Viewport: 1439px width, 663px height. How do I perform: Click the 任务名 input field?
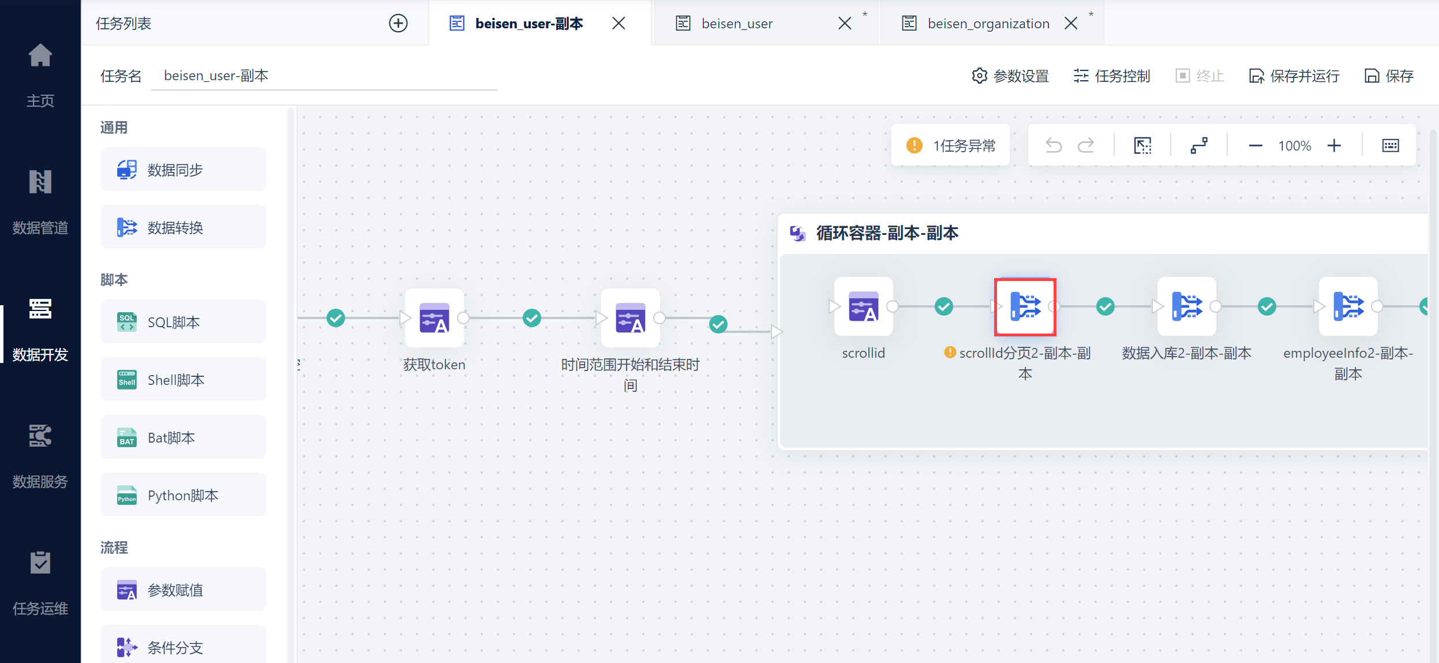pyautogui.click(x=323, y=76)
